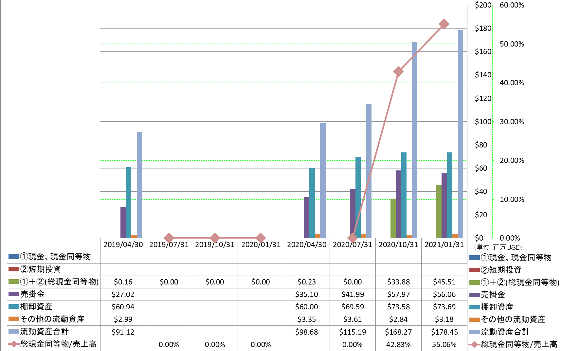Select the $45.51 cell
The image size is (562, 351).
point(444,282)
